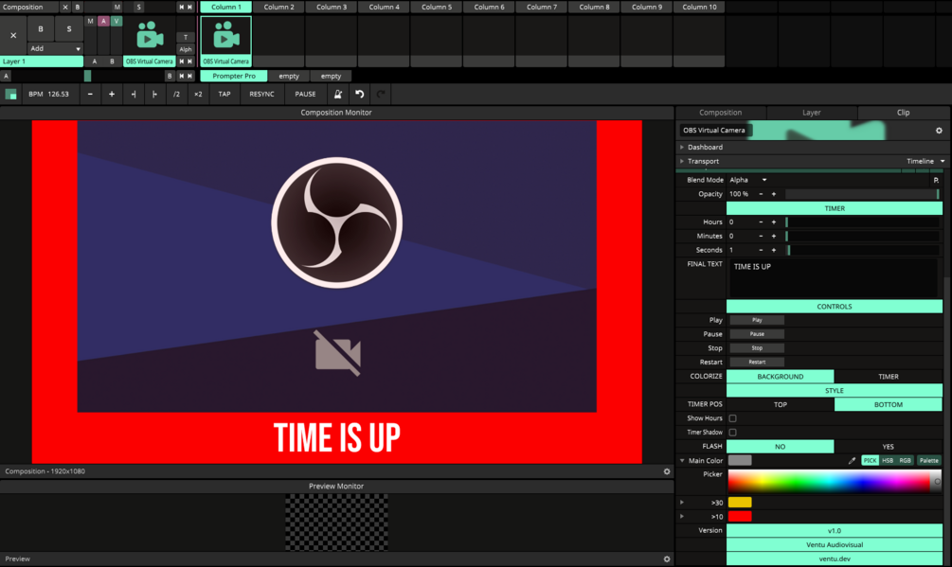This screenshot has height=567, width=952.
Task: Click the red >10 color swatch
Action: 740,517
